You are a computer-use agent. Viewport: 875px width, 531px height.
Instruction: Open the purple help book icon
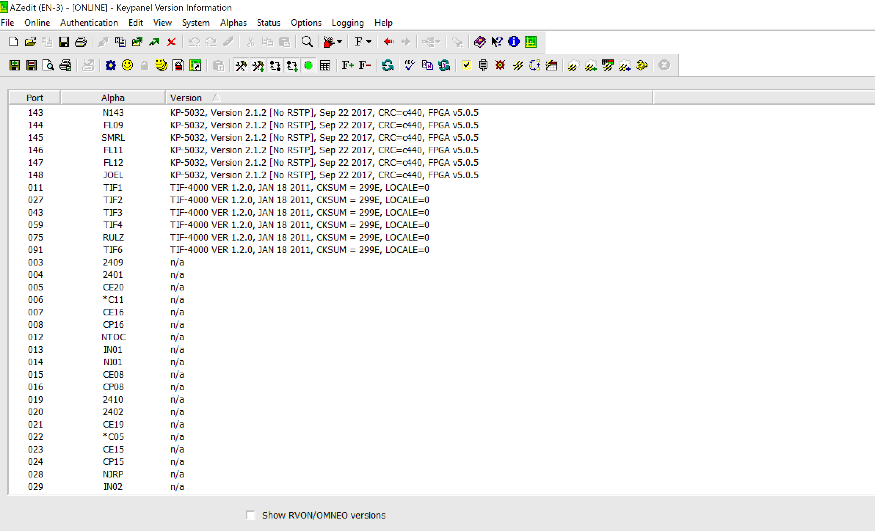[480, 42]
